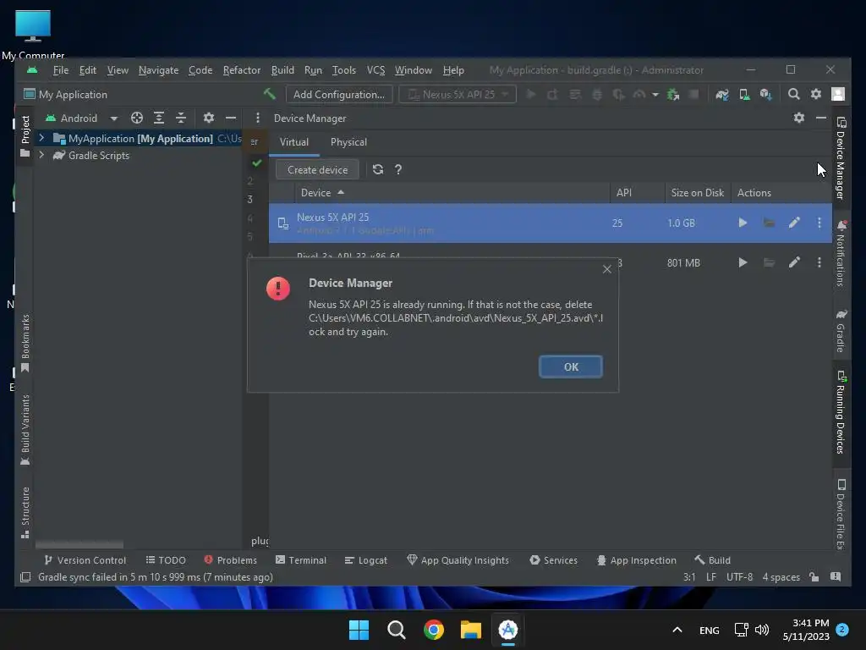The height and width of the screenshot is (650, 866).
Task: Open the Build menu
Action: click(x=282, y=70)
